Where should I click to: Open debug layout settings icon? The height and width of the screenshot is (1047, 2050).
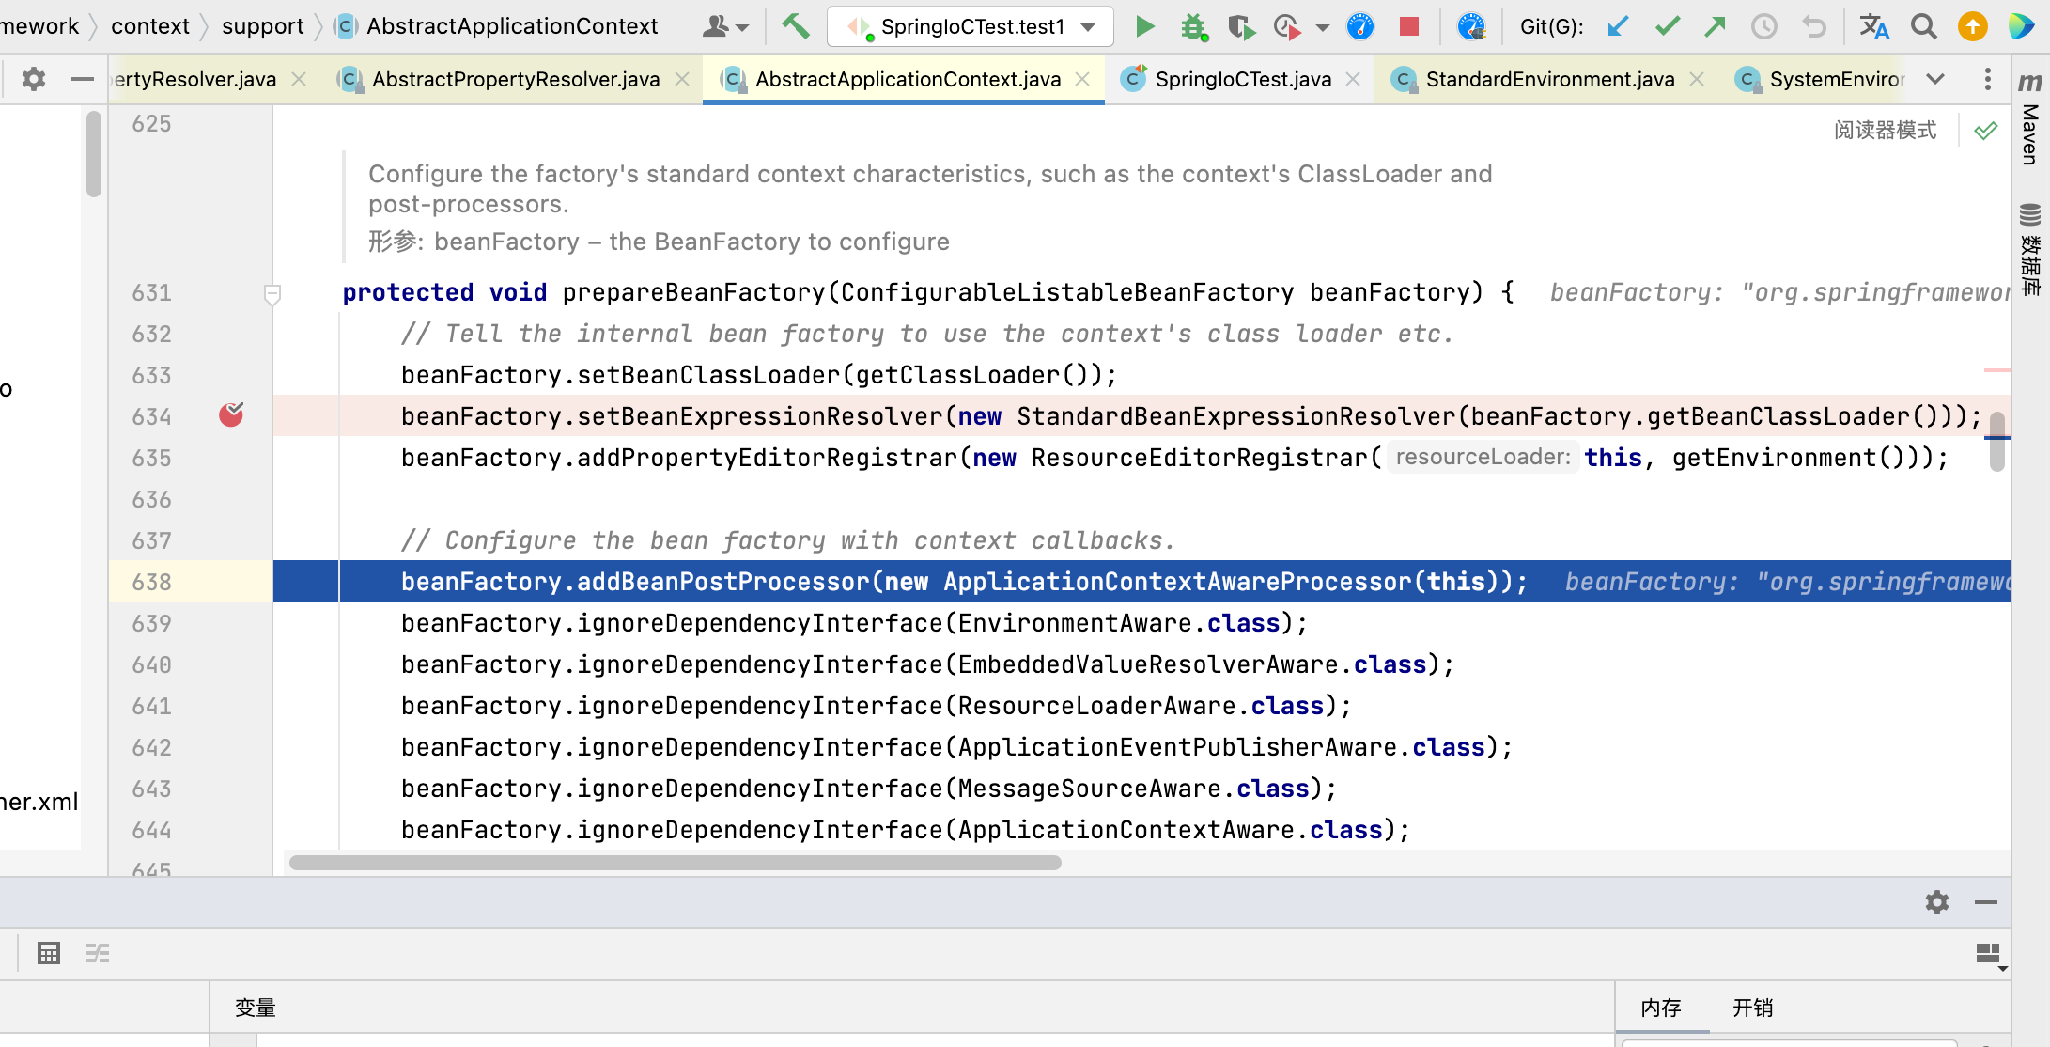tap(1989, 955)
